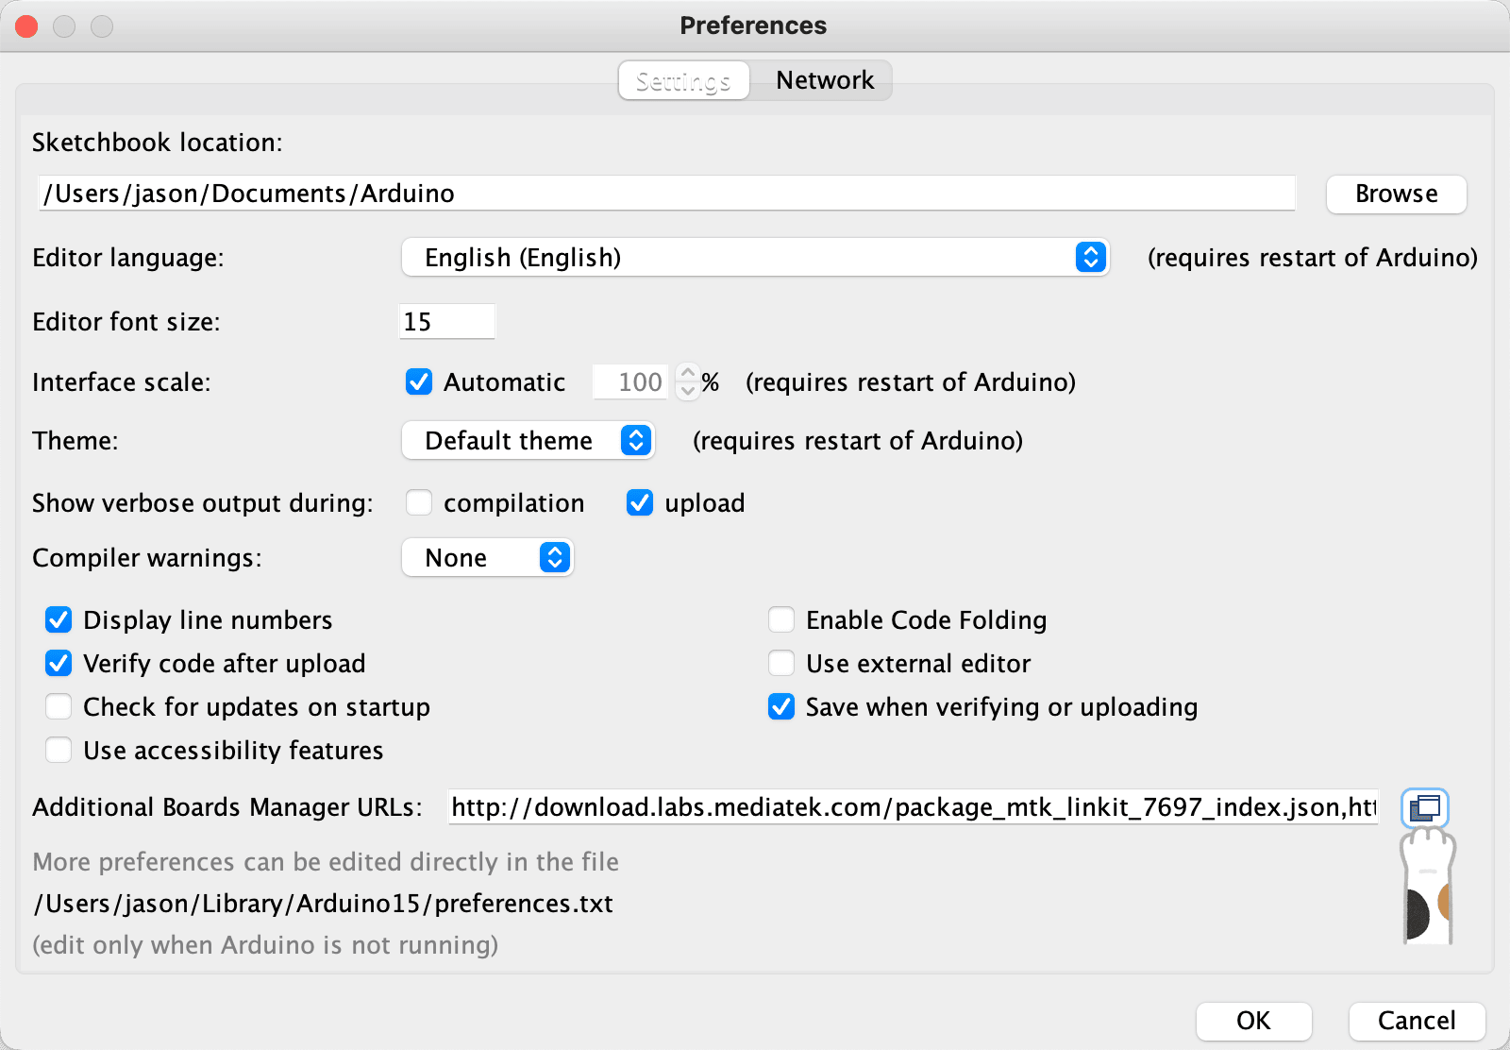Uncheck verbose output during upload
Image resolution: width=1510 pixels, height=1050 pixels.
click(640, 503)
